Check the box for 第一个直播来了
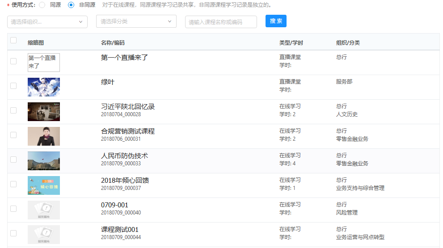 click(13, 61)
